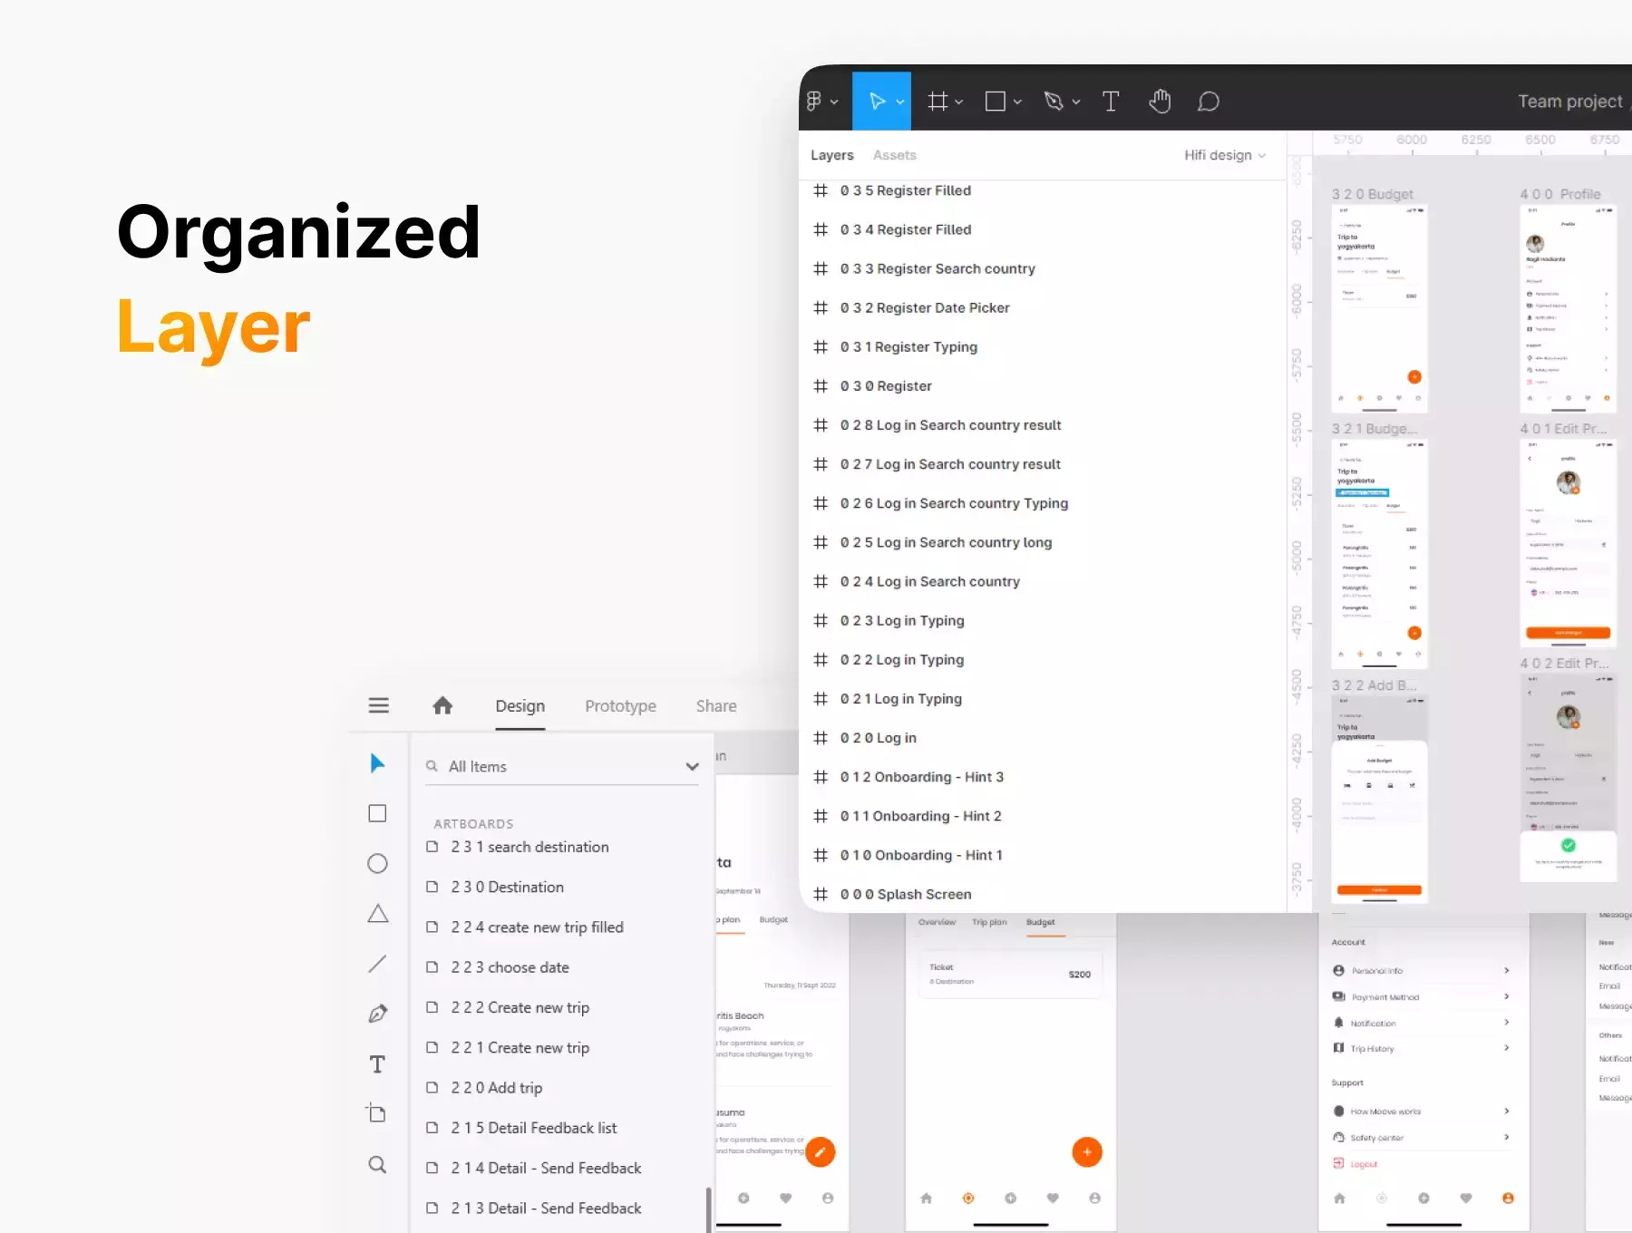Click orange plus button on Budget screen

(1087, 1151)
